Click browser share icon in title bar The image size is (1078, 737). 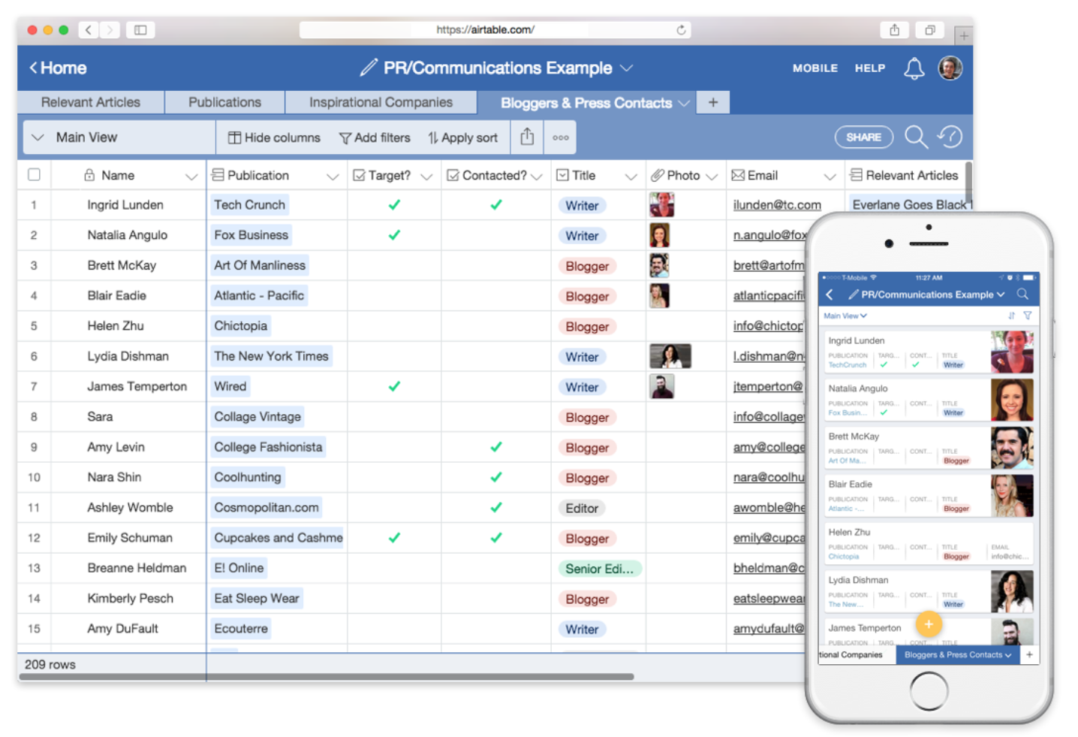(894, 30)
